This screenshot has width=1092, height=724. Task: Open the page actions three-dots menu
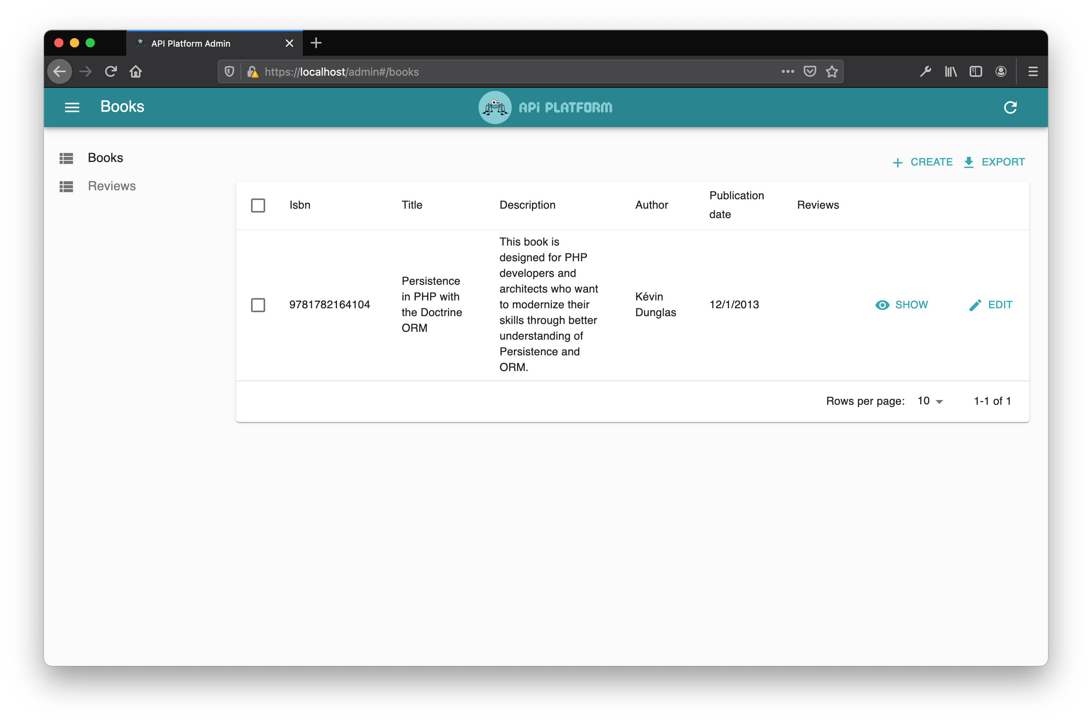[788, 71]
